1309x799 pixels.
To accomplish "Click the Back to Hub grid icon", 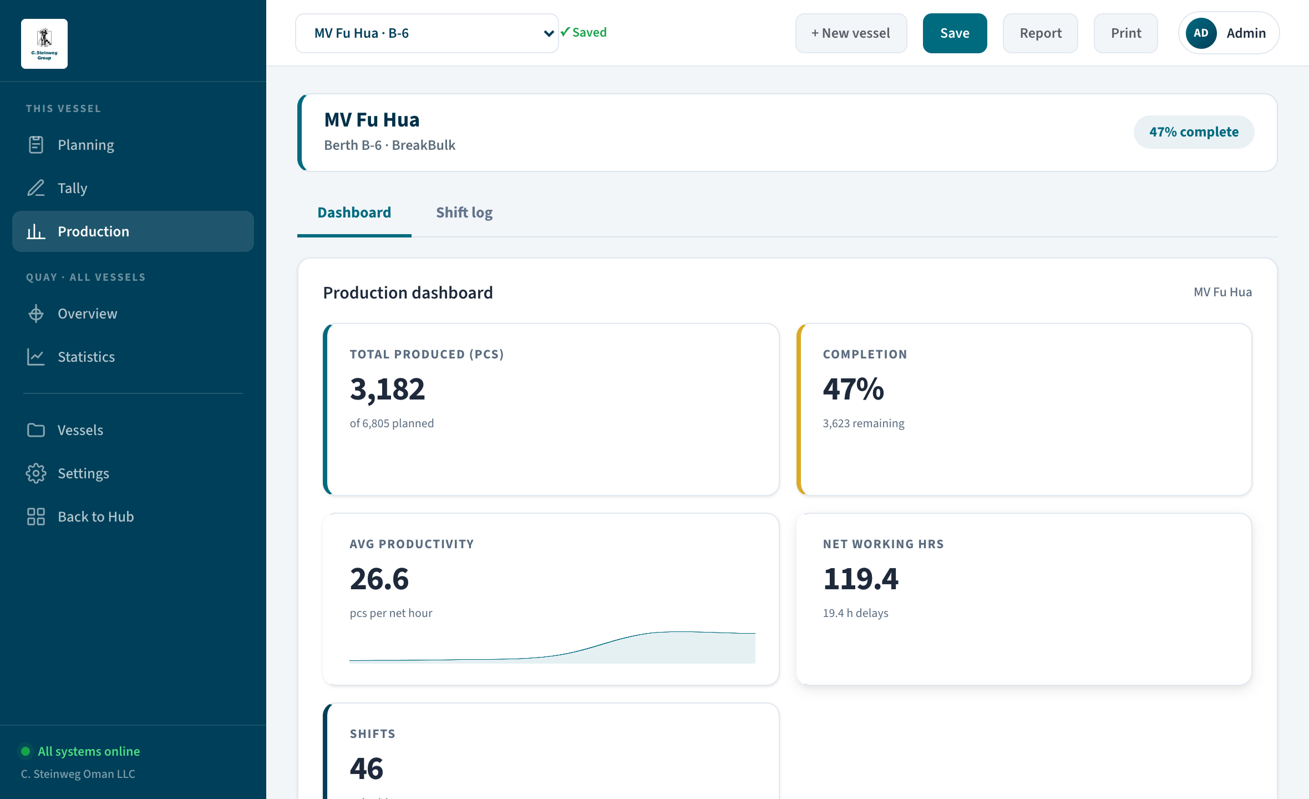I will tap(36, 517).
